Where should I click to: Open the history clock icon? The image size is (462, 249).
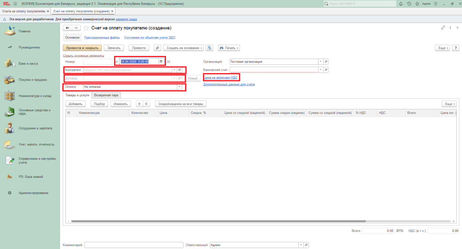tap(409, 4)
